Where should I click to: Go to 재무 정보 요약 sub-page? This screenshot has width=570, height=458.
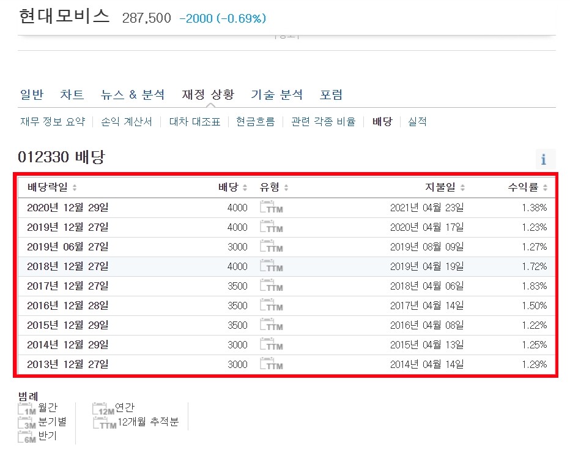(53, 122)
